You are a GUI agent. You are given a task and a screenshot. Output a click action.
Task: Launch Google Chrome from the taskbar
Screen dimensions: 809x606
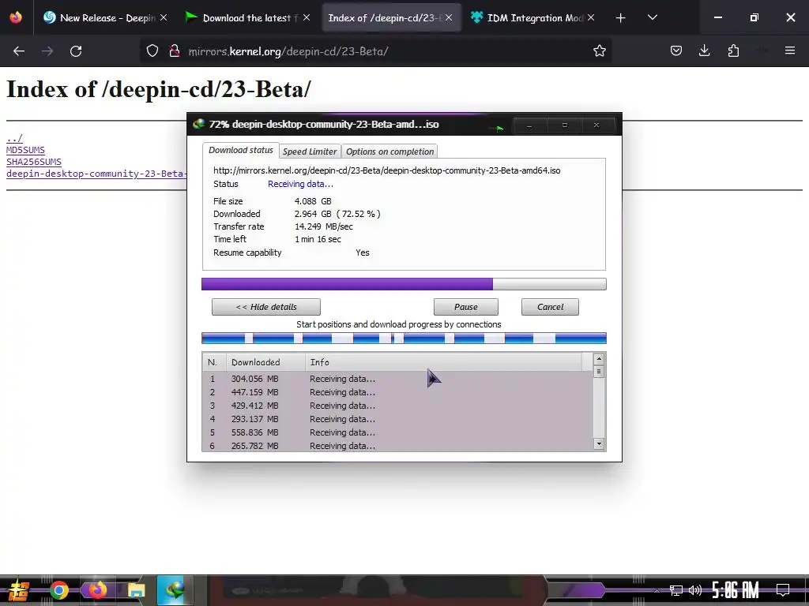(58, 590)
